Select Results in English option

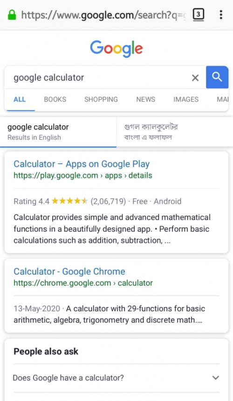[x=58, y=132]
